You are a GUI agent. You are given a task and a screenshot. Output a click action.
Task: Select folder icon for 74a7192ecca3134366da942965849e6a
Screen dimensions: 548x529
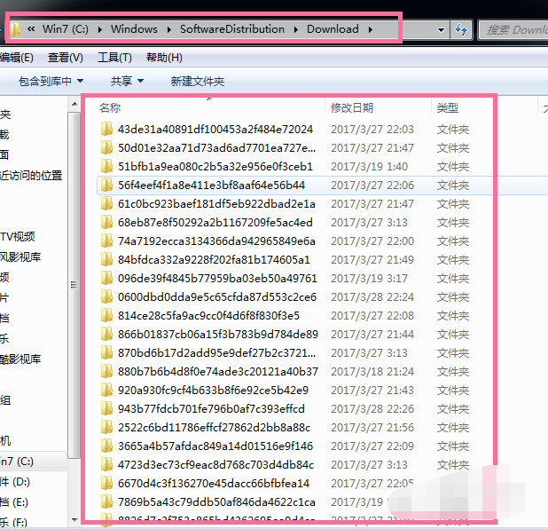point(106,241)
